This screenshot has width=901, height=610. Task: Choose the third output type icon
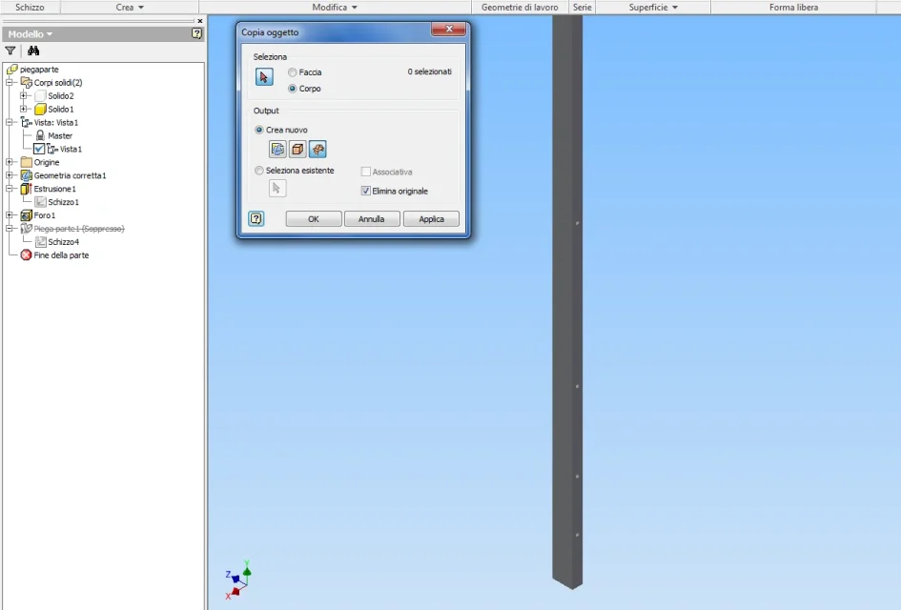[x=317, y=150]
